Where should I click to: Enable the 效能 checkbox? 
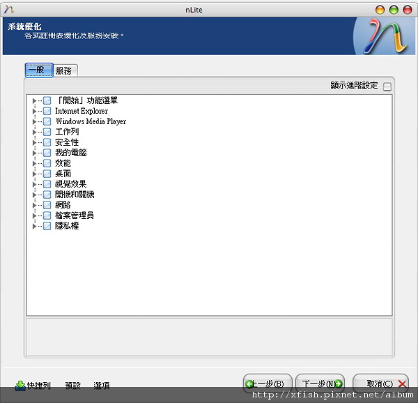[x=47, y=163]
